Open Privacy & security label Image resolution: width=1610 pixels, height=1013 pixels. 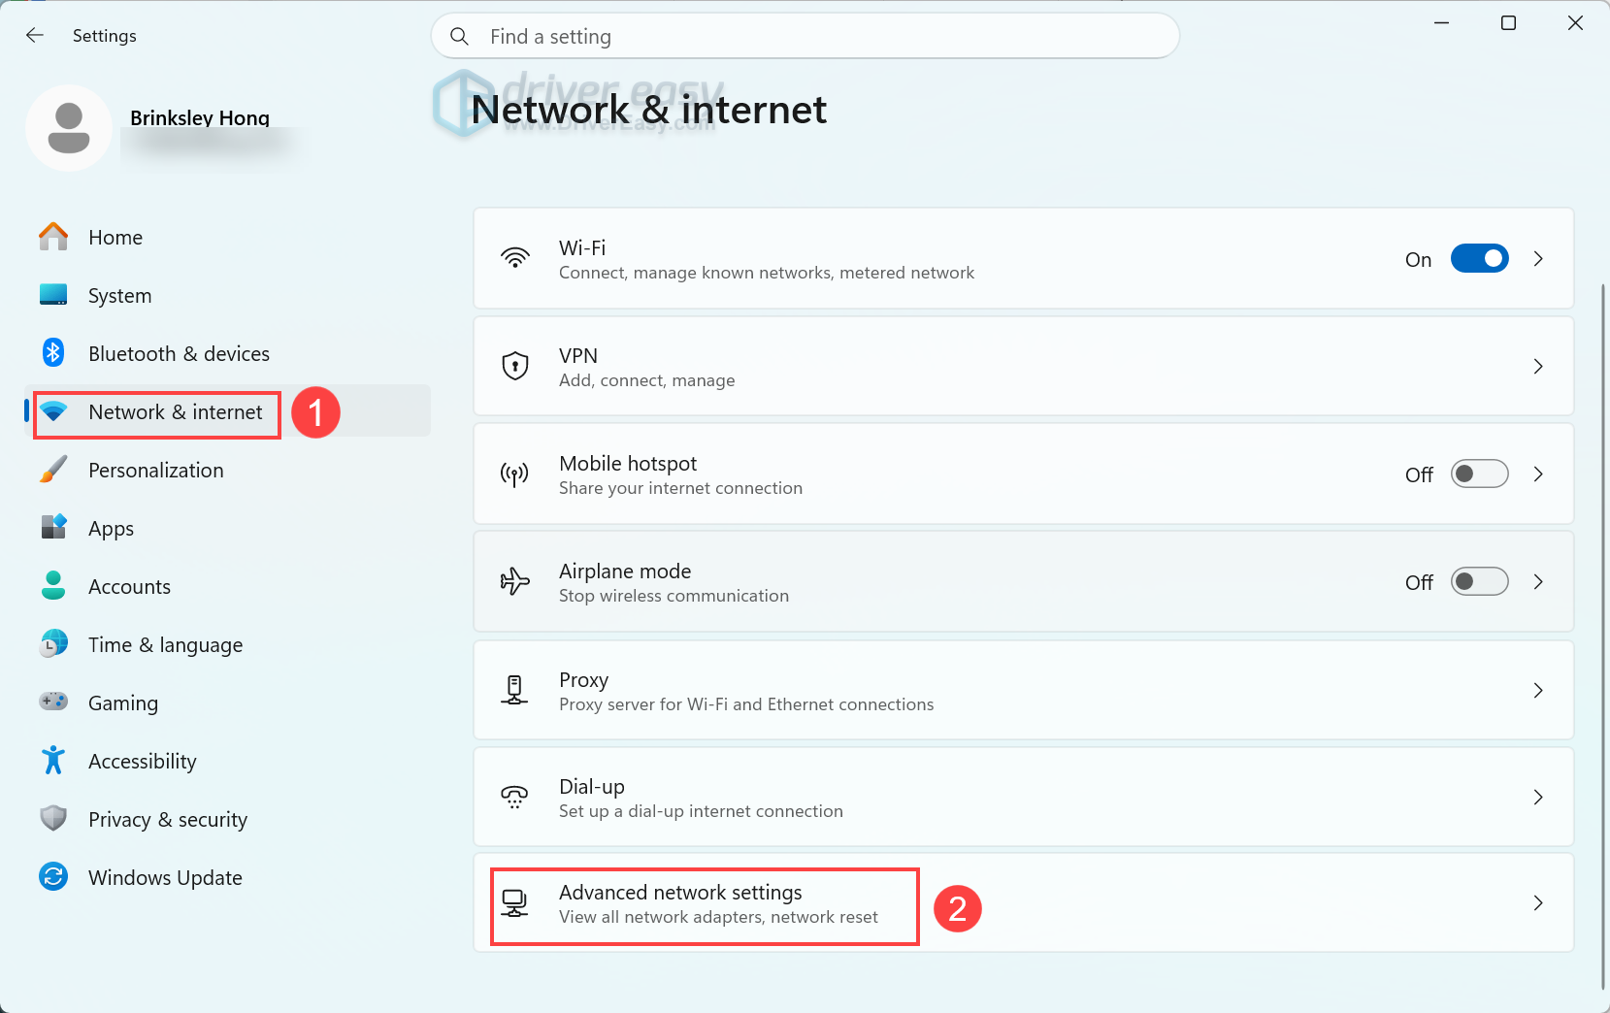coord(168,820)
